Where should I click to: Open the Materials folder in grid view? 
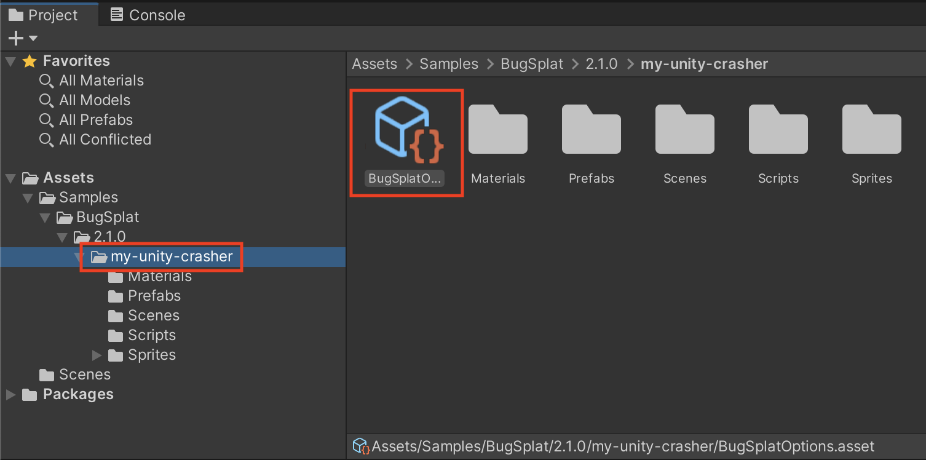click(497, 130)
